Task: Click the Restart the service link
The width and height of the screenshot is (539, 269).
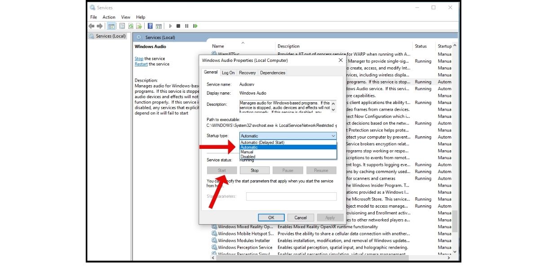Action: click(141, 64)
